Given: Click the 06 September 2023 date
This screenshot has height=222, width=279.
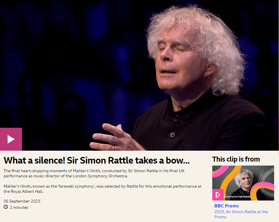Looking at the screenshot, I should point(22,201).
